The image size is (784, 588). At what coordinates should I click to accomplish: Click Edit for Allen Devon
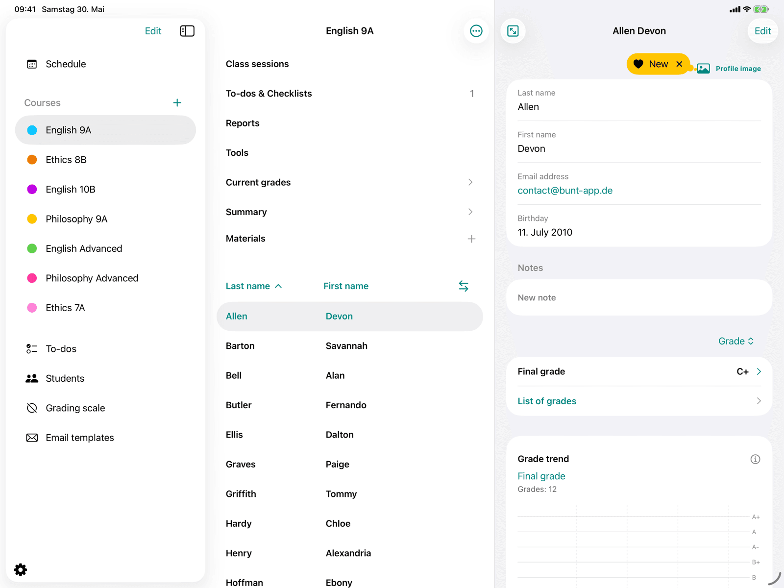762,31
